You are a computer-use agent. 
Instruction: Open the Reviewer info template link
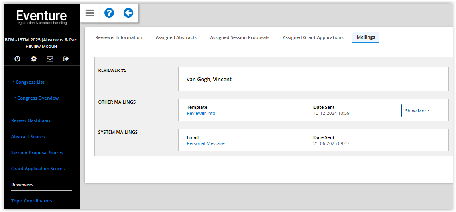[x=201, y=113]
